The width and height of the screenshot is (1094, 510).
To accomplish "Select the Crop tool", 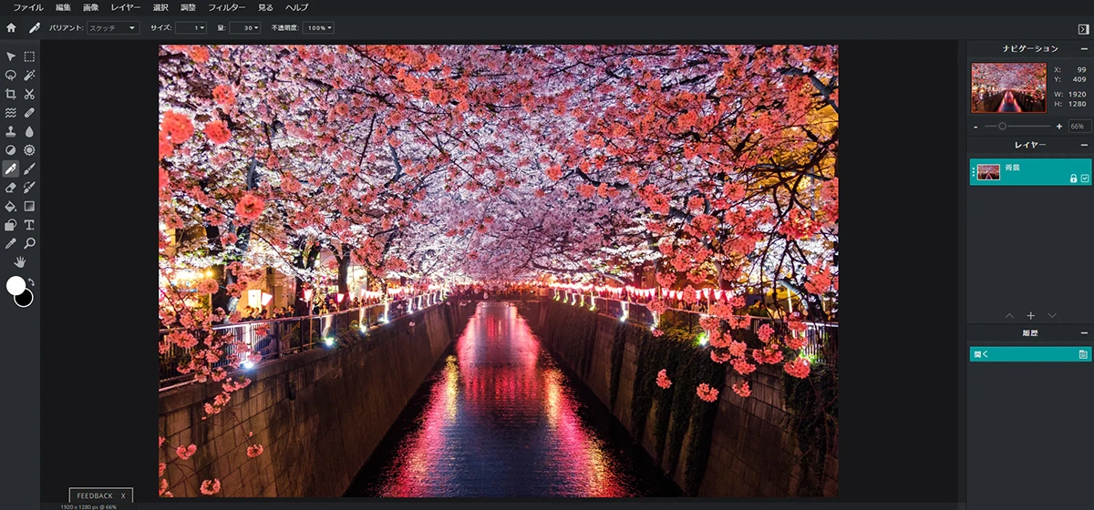I will [x=11, y=94].
